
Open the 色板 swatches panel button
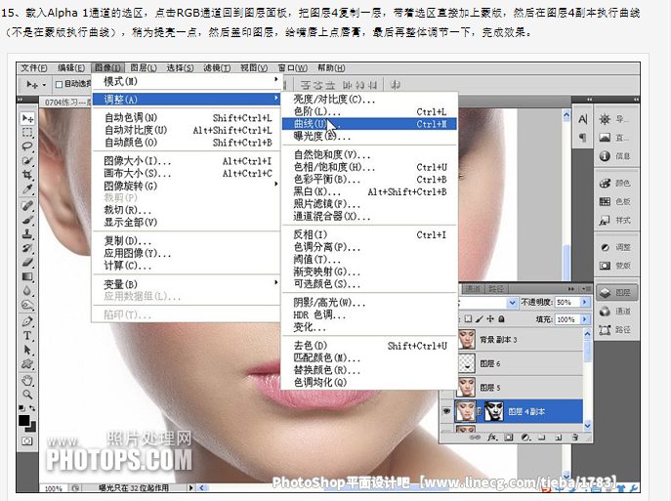[616, 201]
